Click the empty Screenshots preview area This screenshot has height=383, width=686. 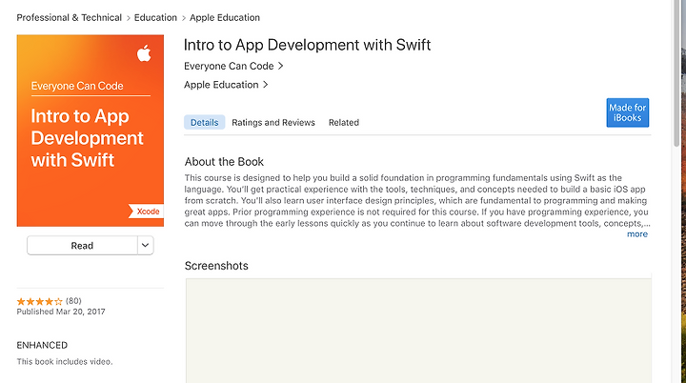pos(418,331)
